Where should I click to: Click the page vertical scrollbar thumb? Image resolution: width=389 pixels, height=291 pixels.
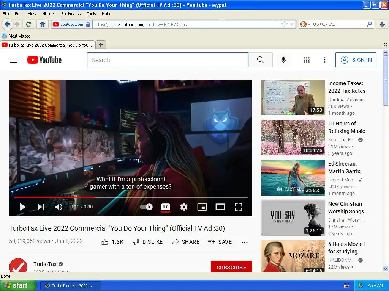click(x=386, y=81)
